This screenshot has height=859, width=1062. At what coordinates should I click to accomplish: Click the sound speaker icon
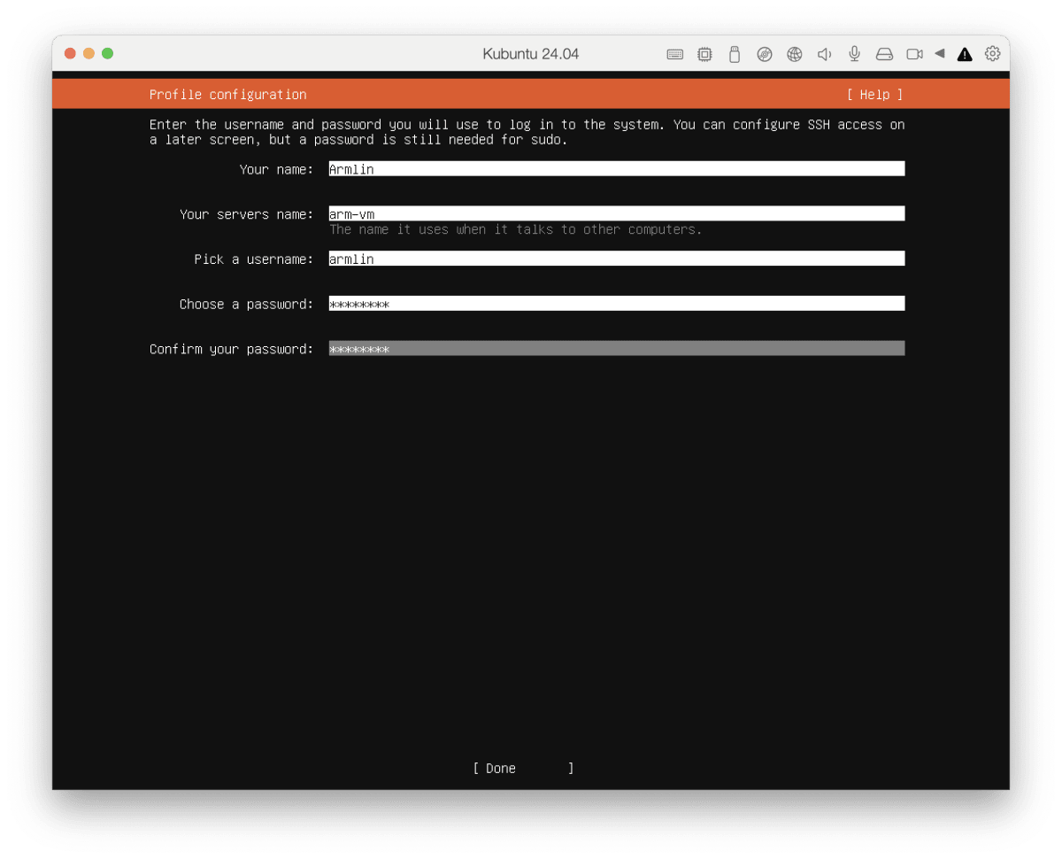824,54
